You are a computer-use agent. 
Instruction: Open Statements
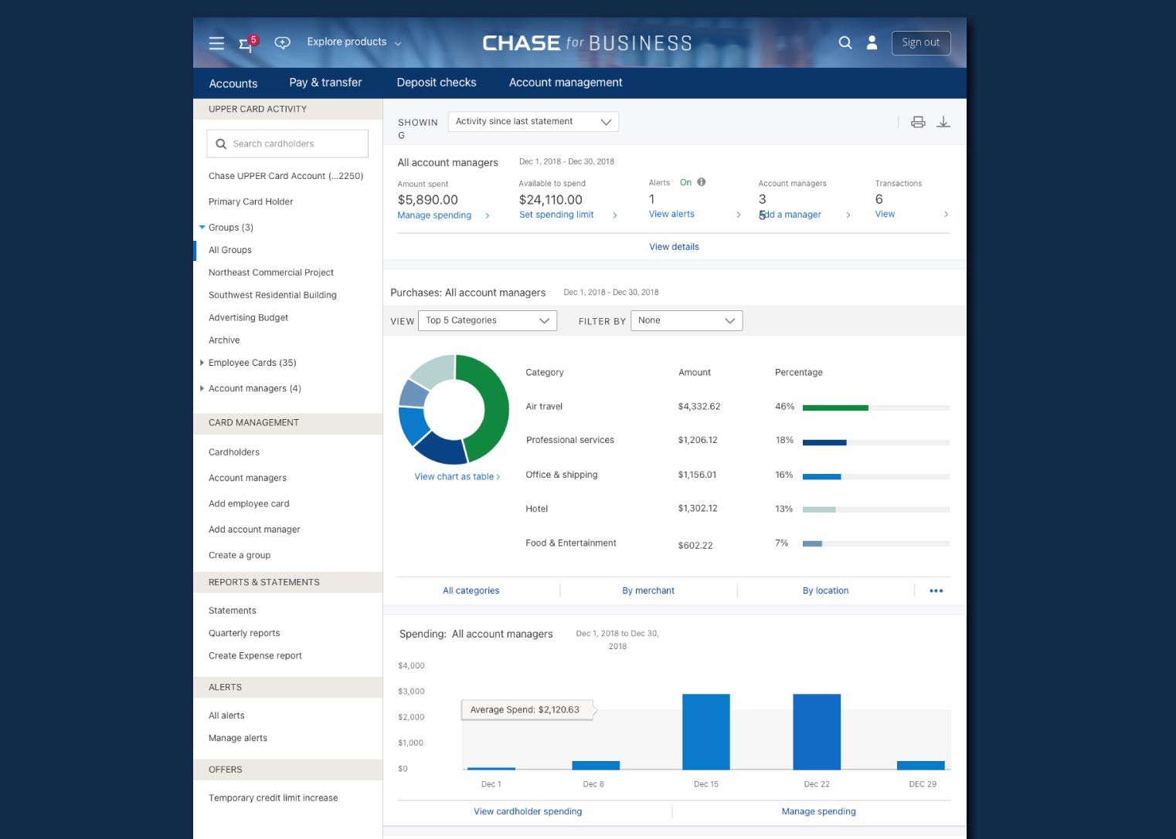coord(232,611)
